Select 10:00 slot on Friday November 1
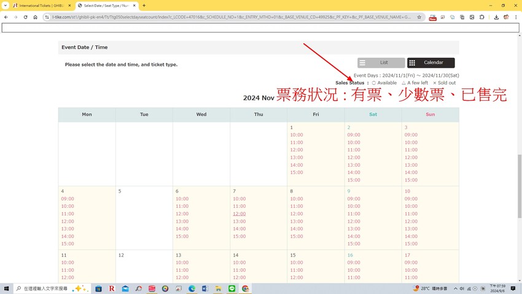The width and height of the screenshot is (522, 294). point(297,135)
